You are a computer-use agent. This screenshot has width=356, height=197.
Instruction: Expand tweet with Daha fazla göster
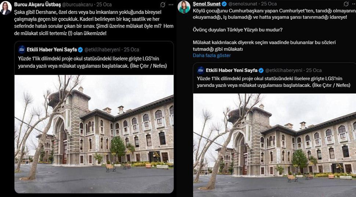point(212,56)
